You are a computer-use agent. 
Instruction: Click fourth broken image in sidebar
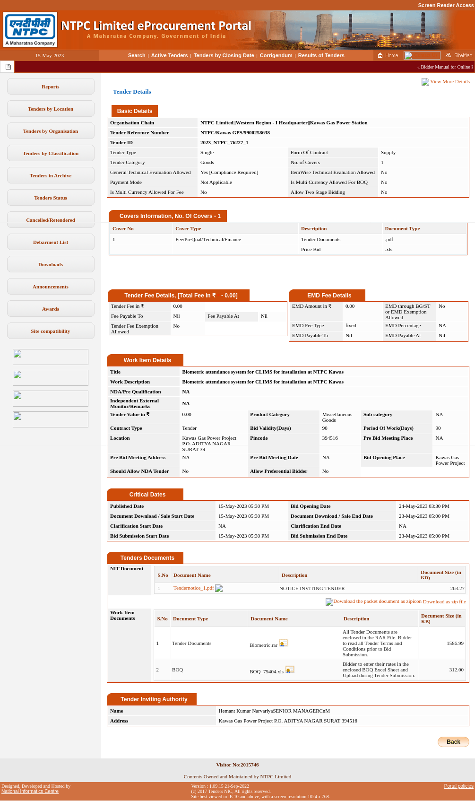click(x=51, y=419)
